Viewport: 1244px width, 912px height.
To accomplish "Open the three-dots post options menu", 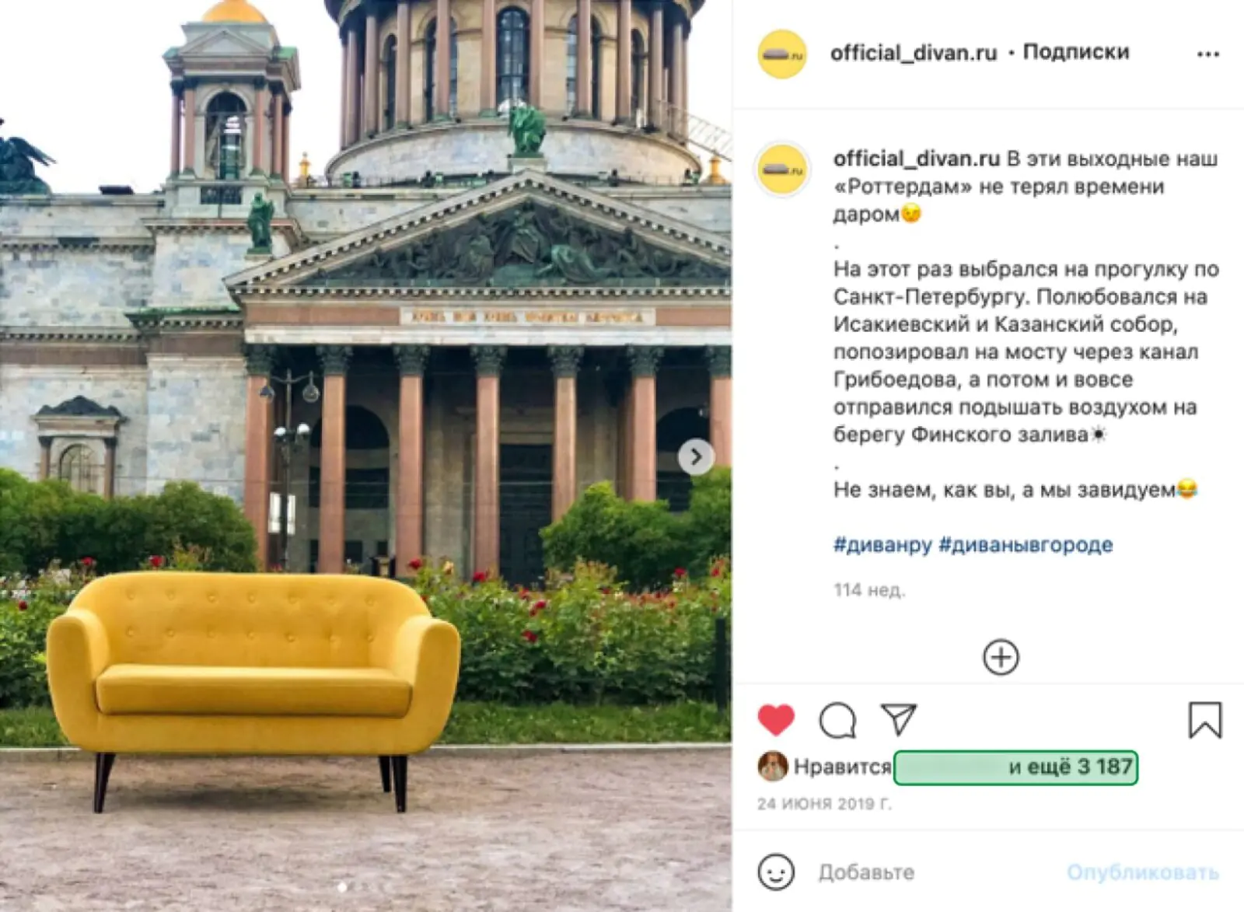I will coord(1207,54).
